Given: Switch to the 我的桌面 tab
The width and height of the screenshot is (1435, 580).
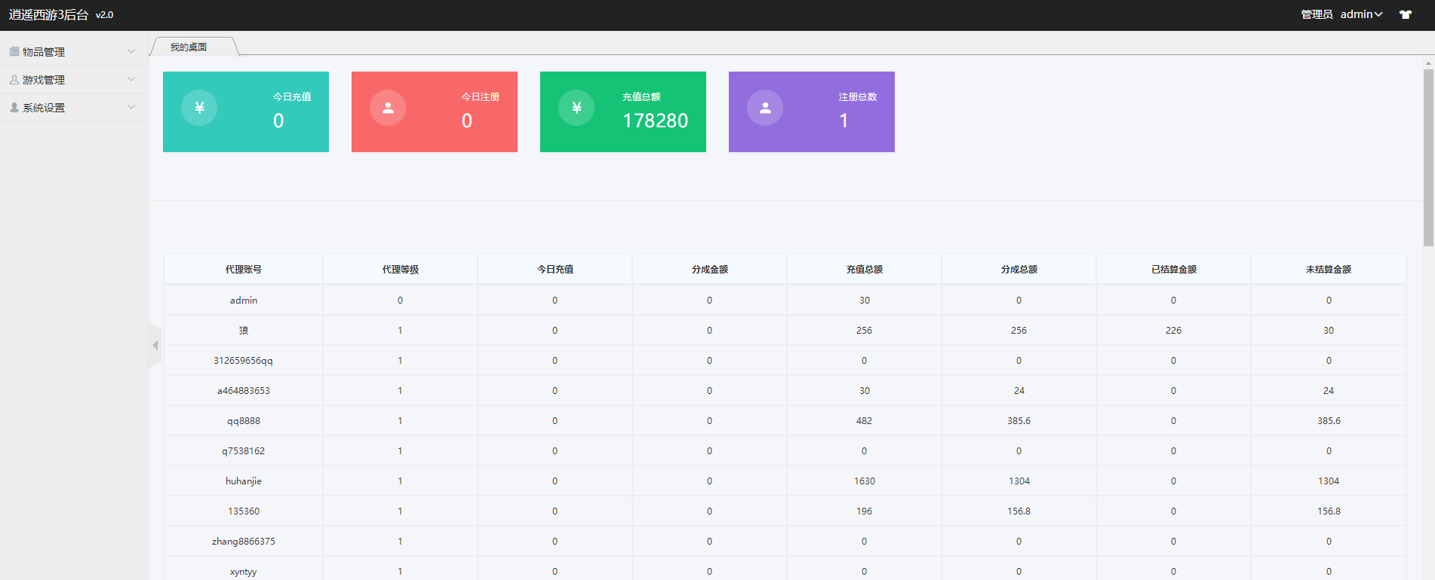Looking at the screenshot, I should (x=189, y=47).
